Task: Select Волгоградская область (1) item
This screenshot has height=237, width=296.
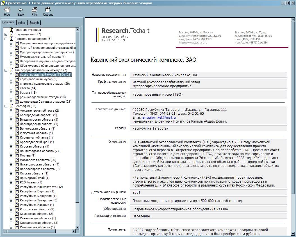Action: (x=39, y=124)
